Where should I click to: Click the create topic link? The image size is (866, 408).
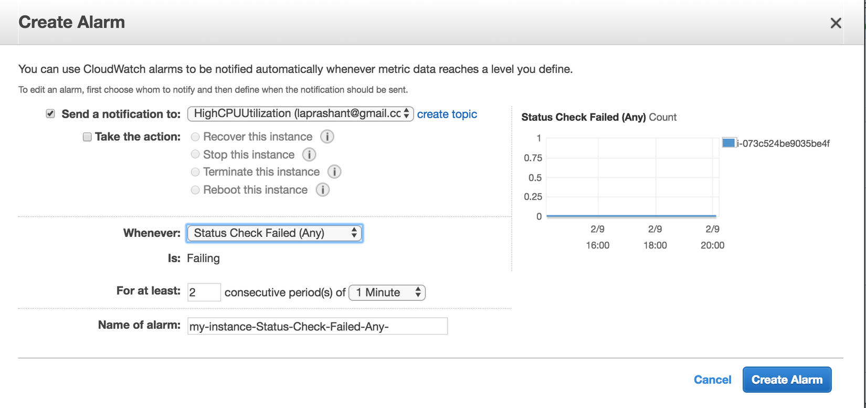point(447,114)
